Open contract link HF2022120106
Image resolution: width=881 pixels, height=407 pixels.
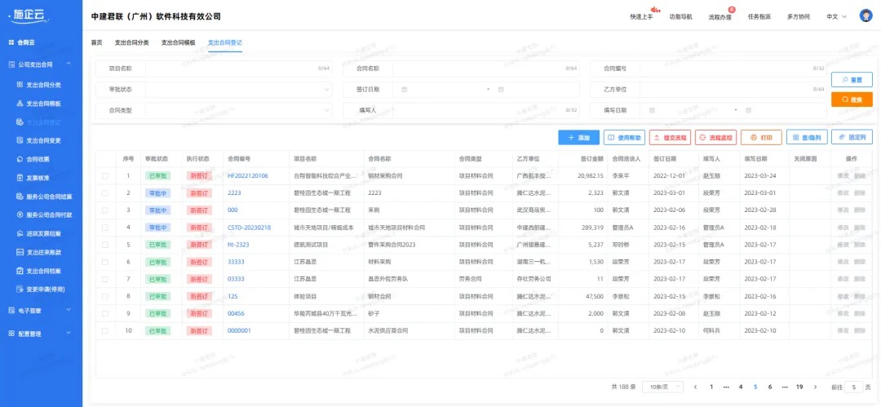pyautogui.click(x=248, y=176)
